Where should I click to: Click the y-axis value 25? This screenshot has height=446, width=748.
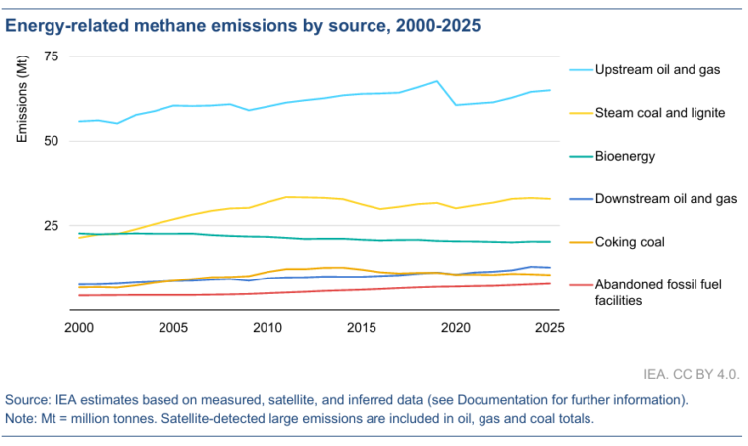pos(52,226)
